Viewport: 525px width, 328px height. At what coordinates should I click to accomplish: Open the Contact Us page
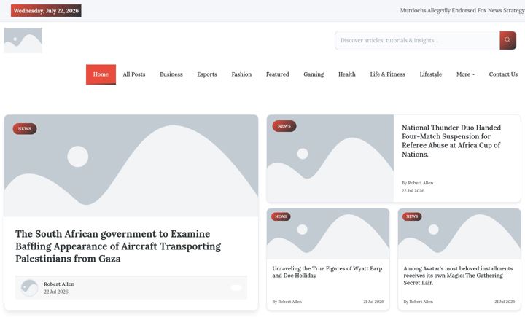click(x=503, y=74)
